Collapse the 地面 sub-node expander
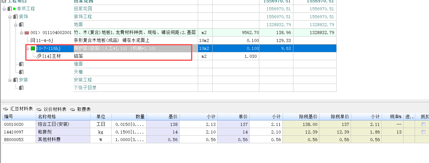This screenshot has width=429, height=163. [x=16, y=25]
